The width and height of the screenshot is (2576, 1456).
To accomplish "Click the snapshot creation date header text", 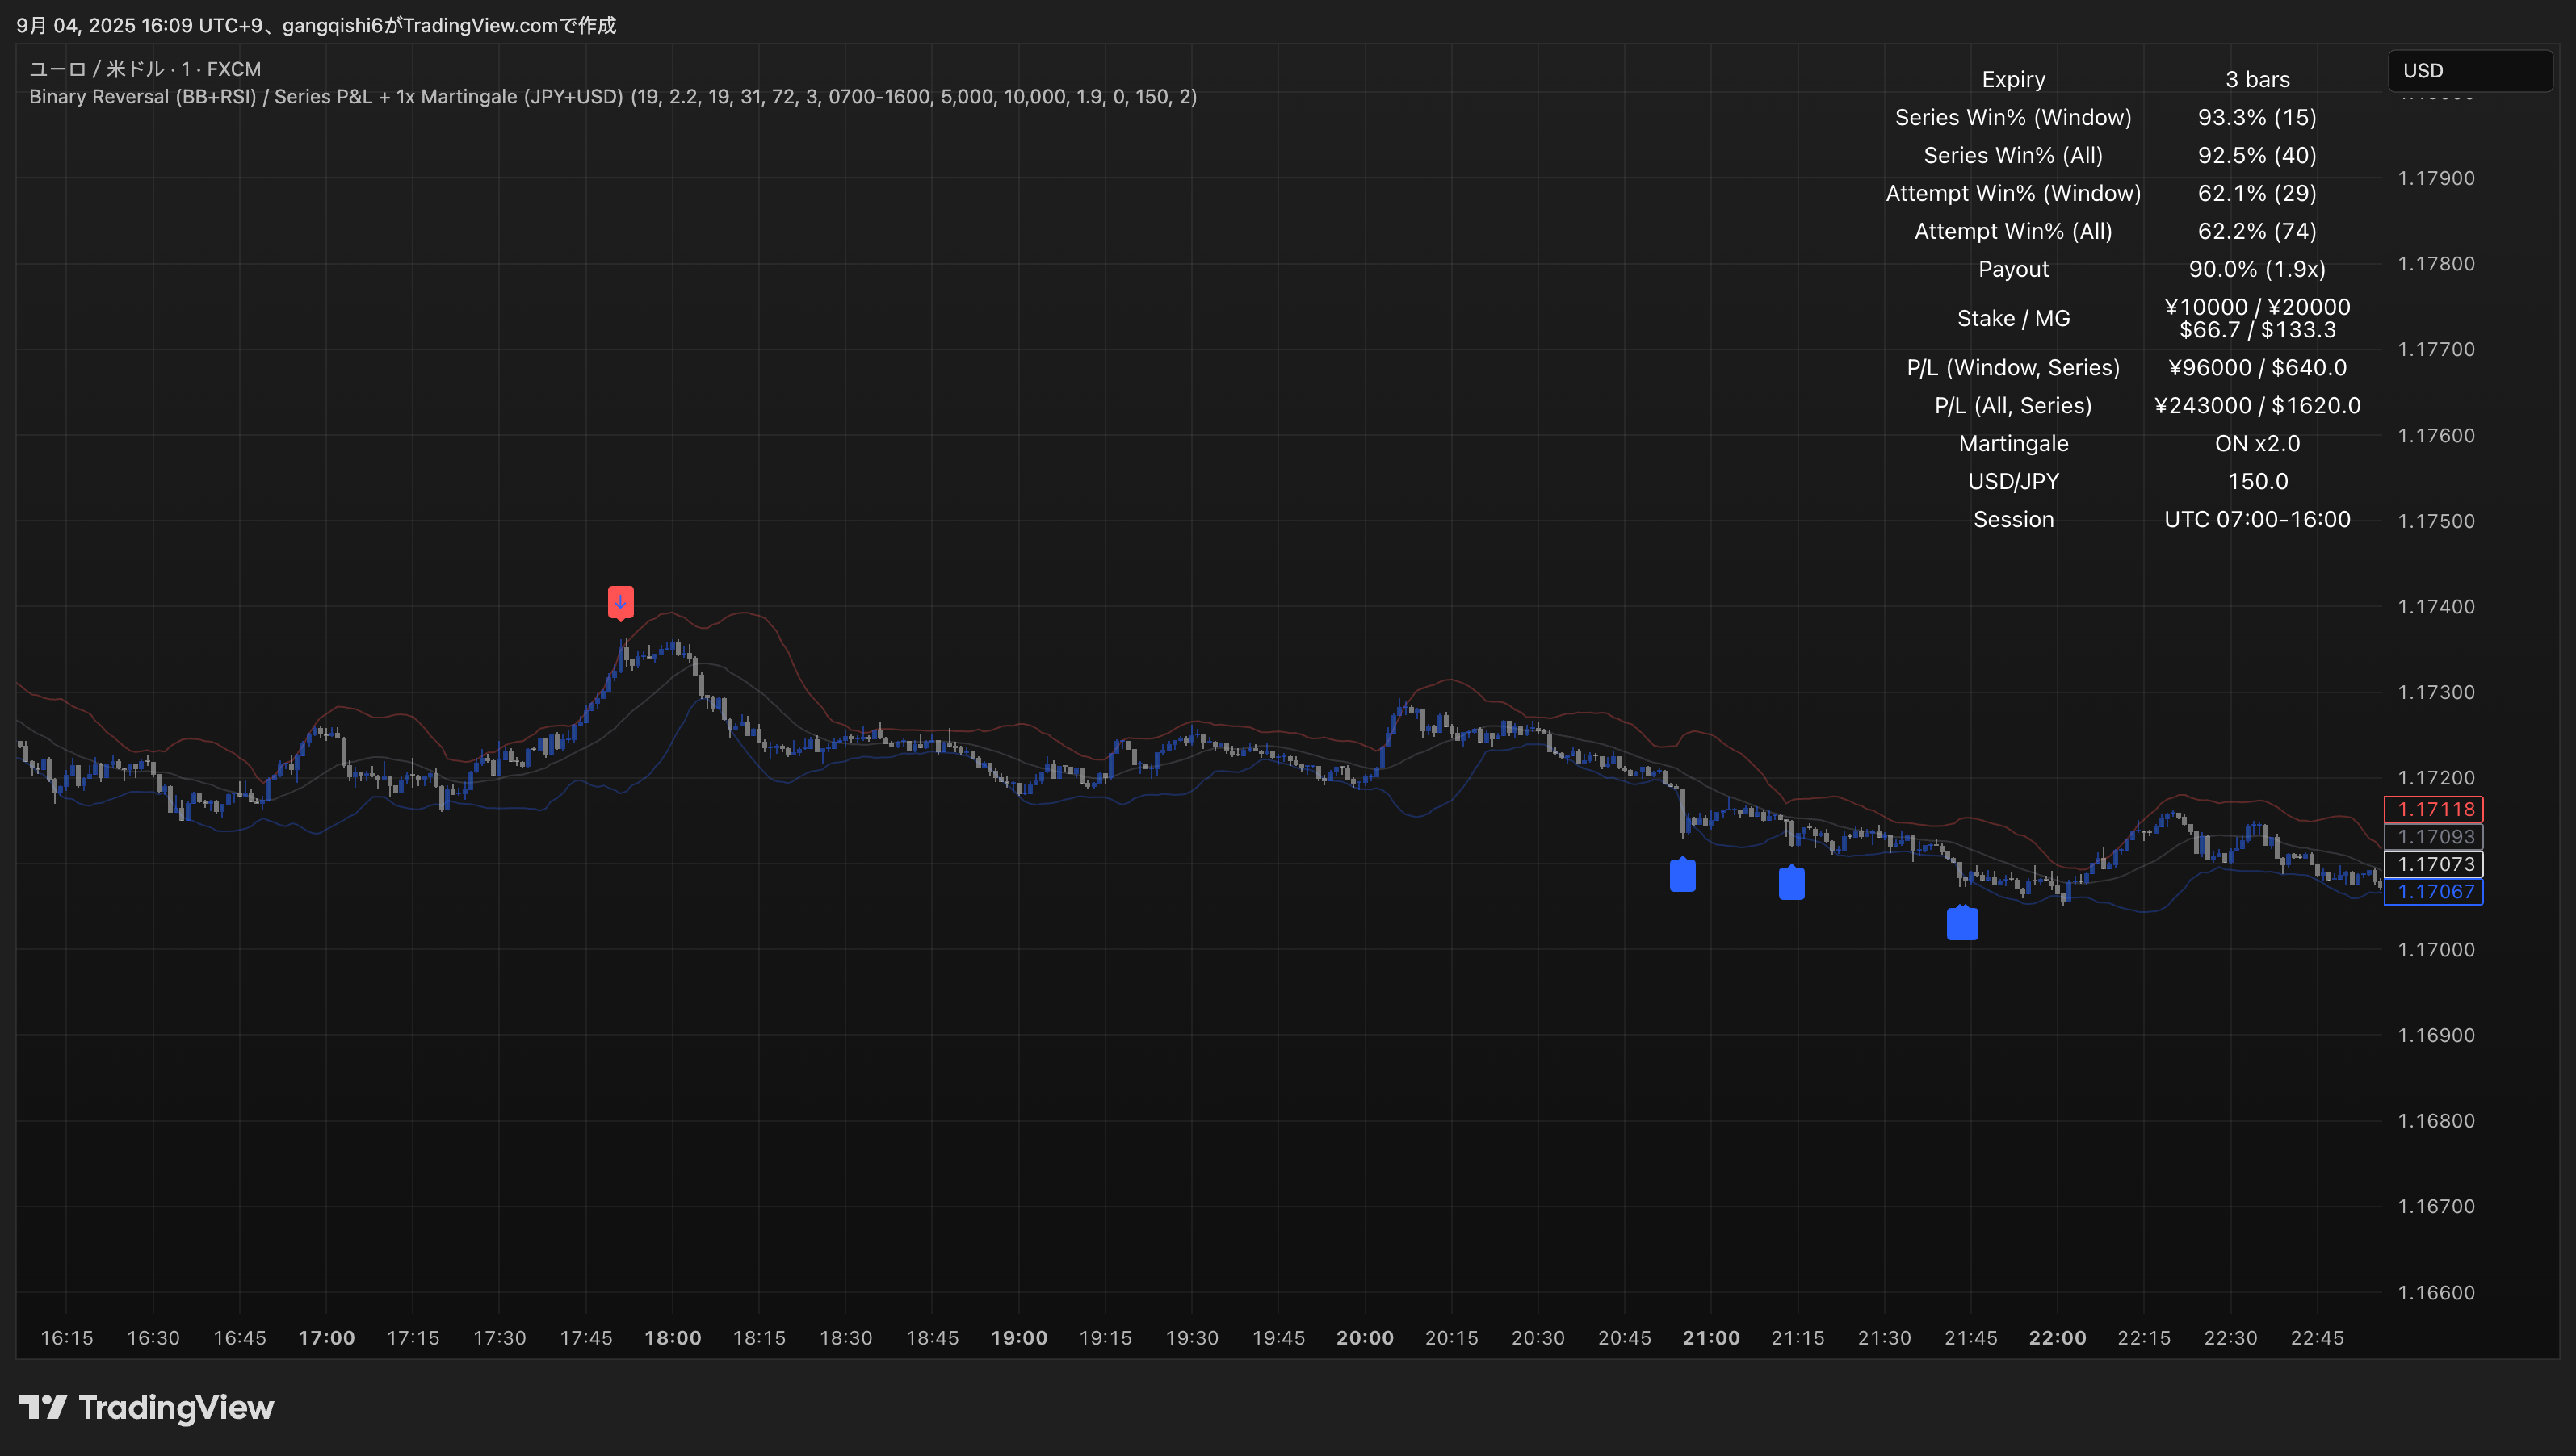I will click(x=316, y=25).
